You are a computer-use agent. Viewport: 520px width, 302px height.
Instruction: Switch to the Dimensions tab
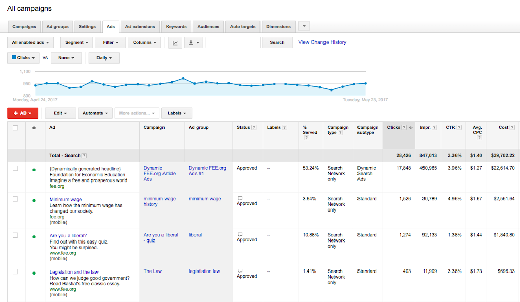pyautogui.click(x=278, y=26)
